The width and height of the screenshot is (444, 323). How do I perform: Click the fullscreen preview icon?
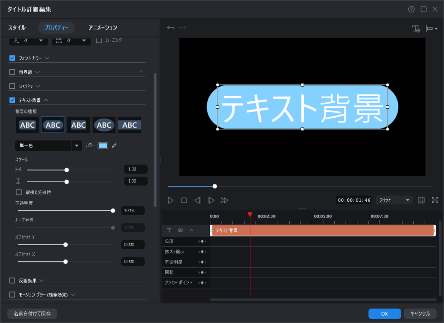(435, 200)
